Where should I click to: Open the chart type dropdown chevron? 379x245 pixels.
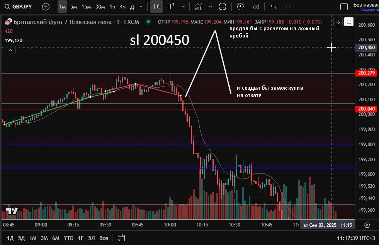coord(183,7)
